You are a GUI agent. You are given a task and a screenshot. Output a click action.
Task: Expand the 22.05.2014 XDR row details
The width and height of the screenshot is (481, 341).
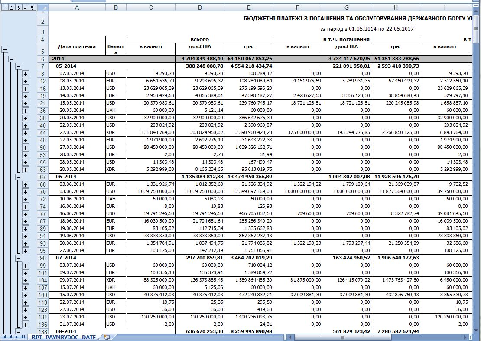coord(26,133)
